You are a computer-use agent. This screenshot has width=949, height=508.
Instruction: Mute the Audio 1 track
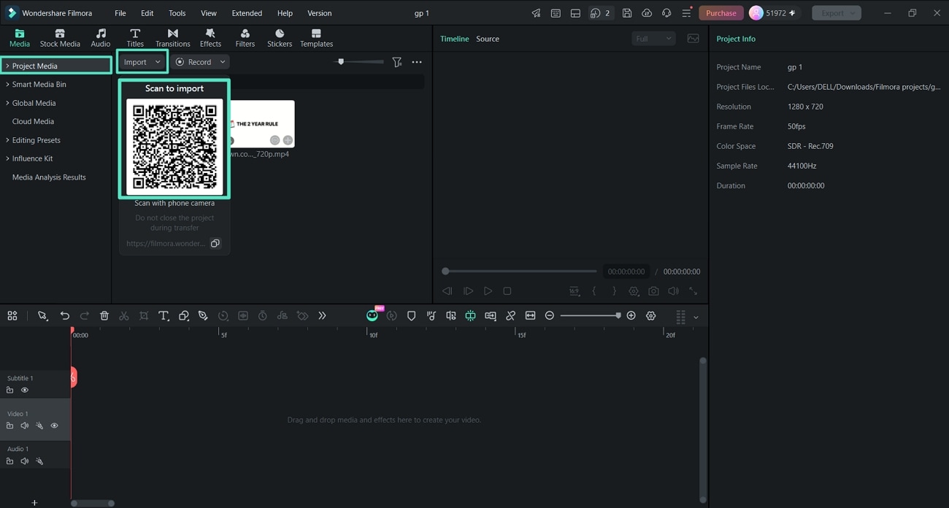(x=25, y=461)
